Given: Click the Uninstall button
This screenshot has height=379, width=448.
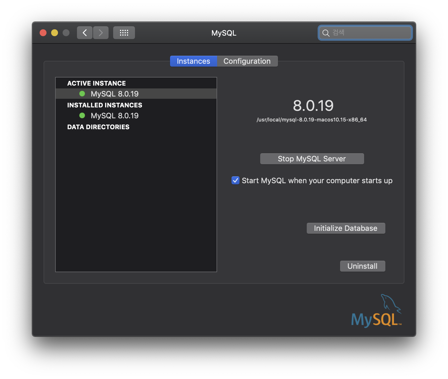Looking at the screenshot, I should (362, 266).
